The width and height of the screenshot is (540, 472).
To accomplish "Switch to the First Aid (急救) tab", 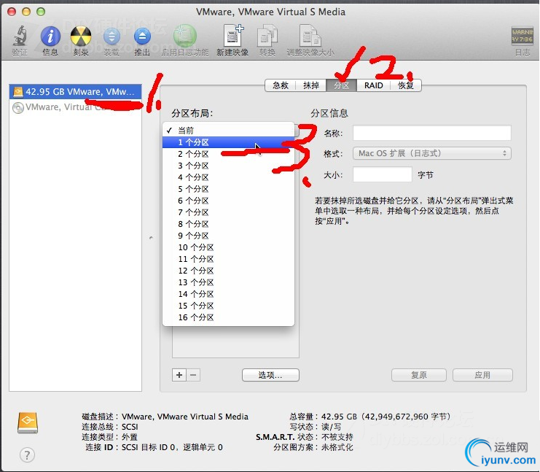I will click(x=281, y=85).
